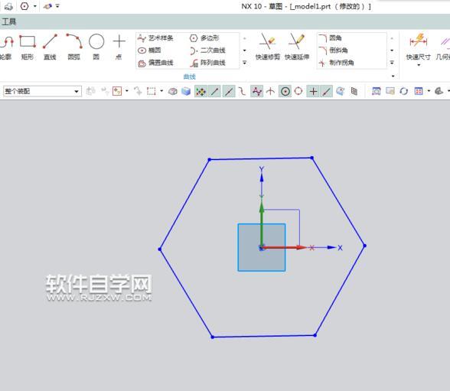Image resolution: width=450 pixels, height=391 pixels.
Task: Choose the Arc (圆弧) tool
Action: (x=74, y=47)
